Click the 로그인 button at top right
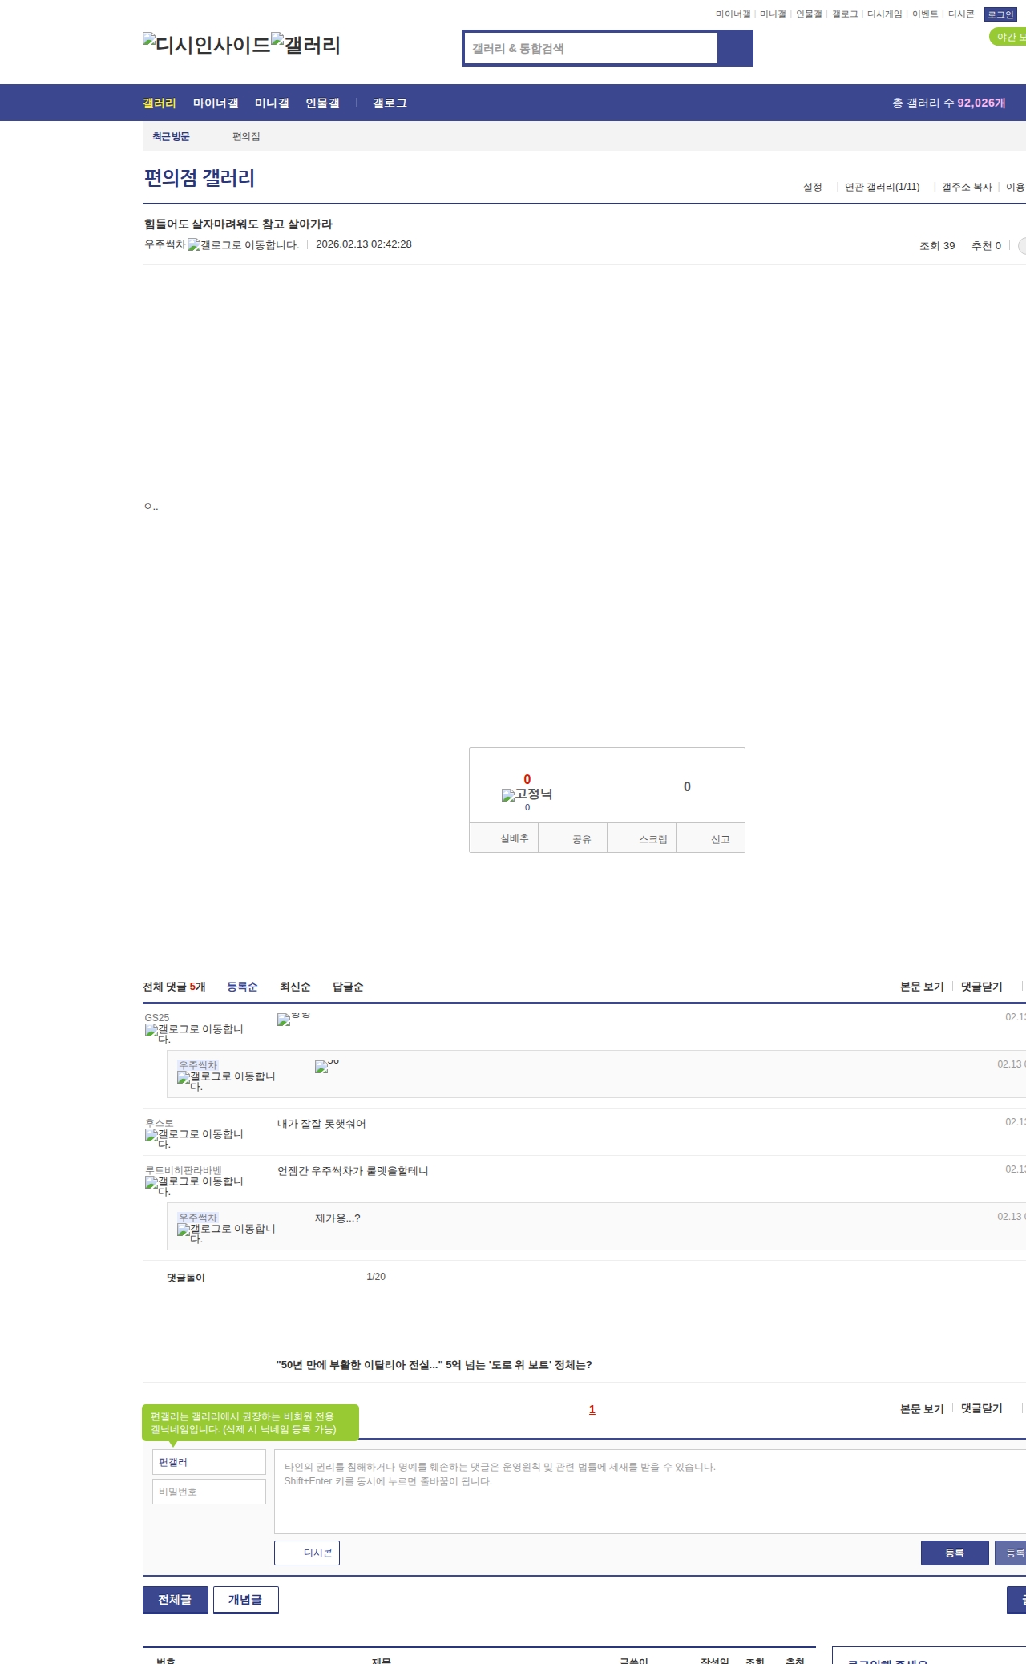 1000,14
